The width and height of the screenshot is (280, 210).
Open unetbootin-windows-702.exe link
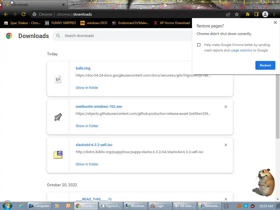99,106
